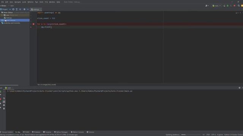Open the View menu
This screenshot has height=136, width=243.
(x=11, y=2)
